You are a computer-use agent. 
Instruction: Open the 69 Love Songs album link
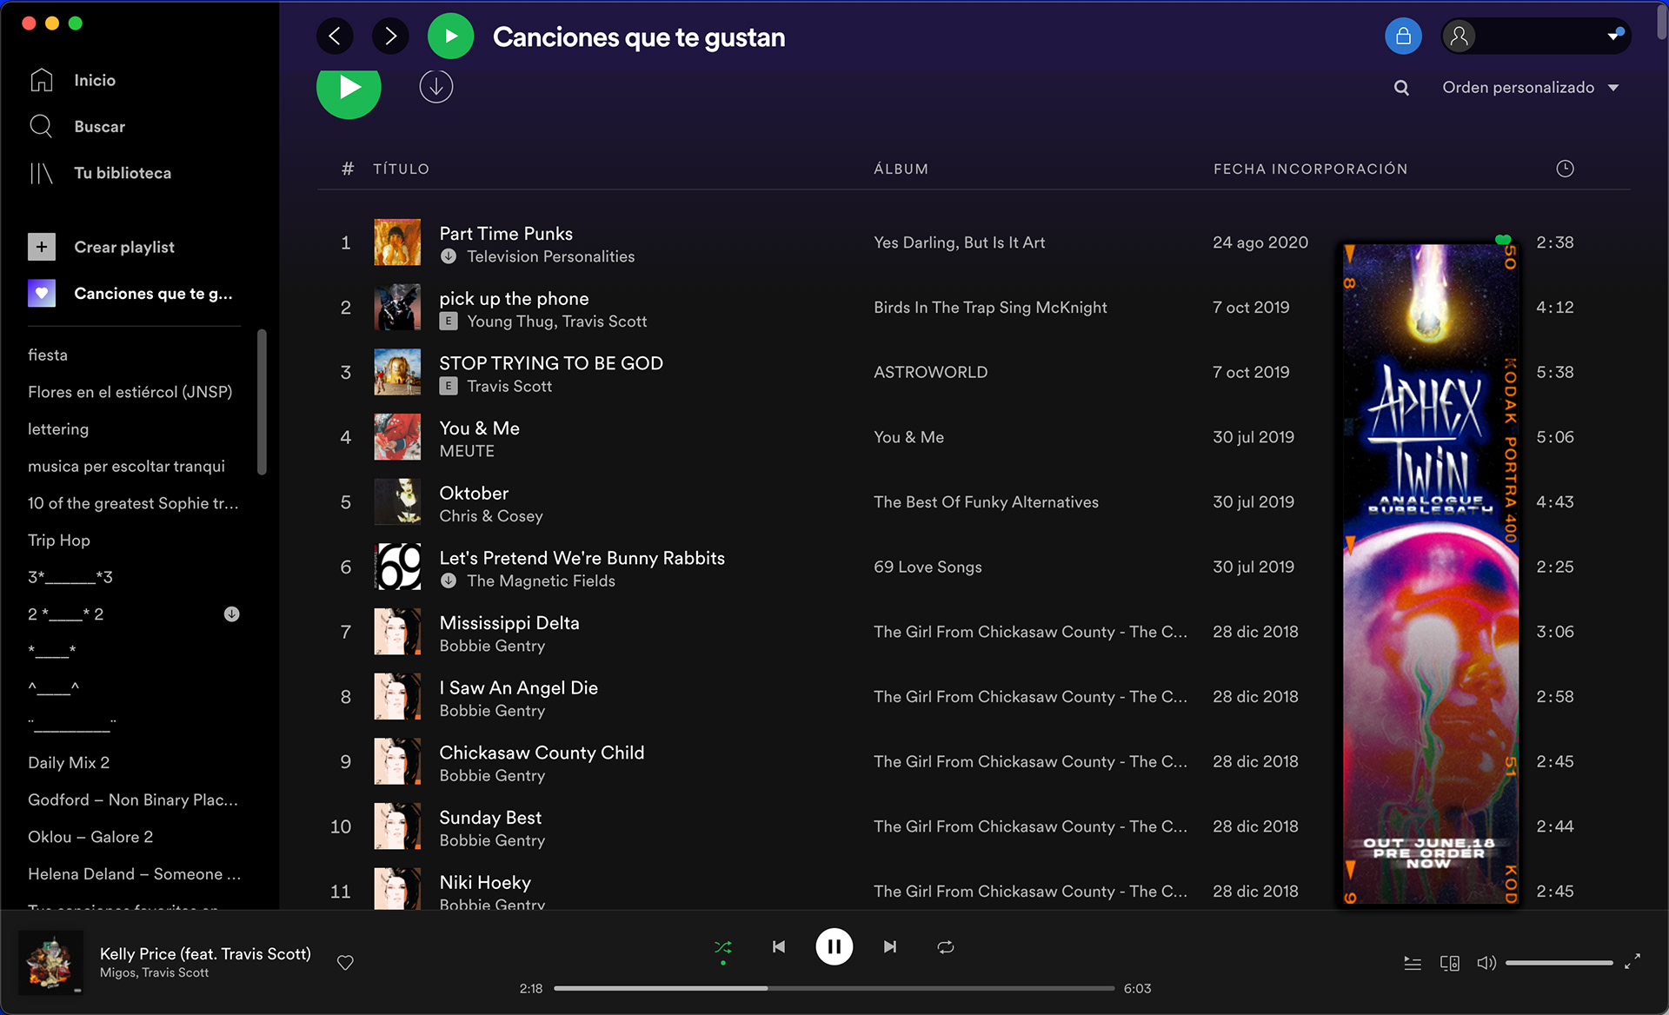[928, 567]
